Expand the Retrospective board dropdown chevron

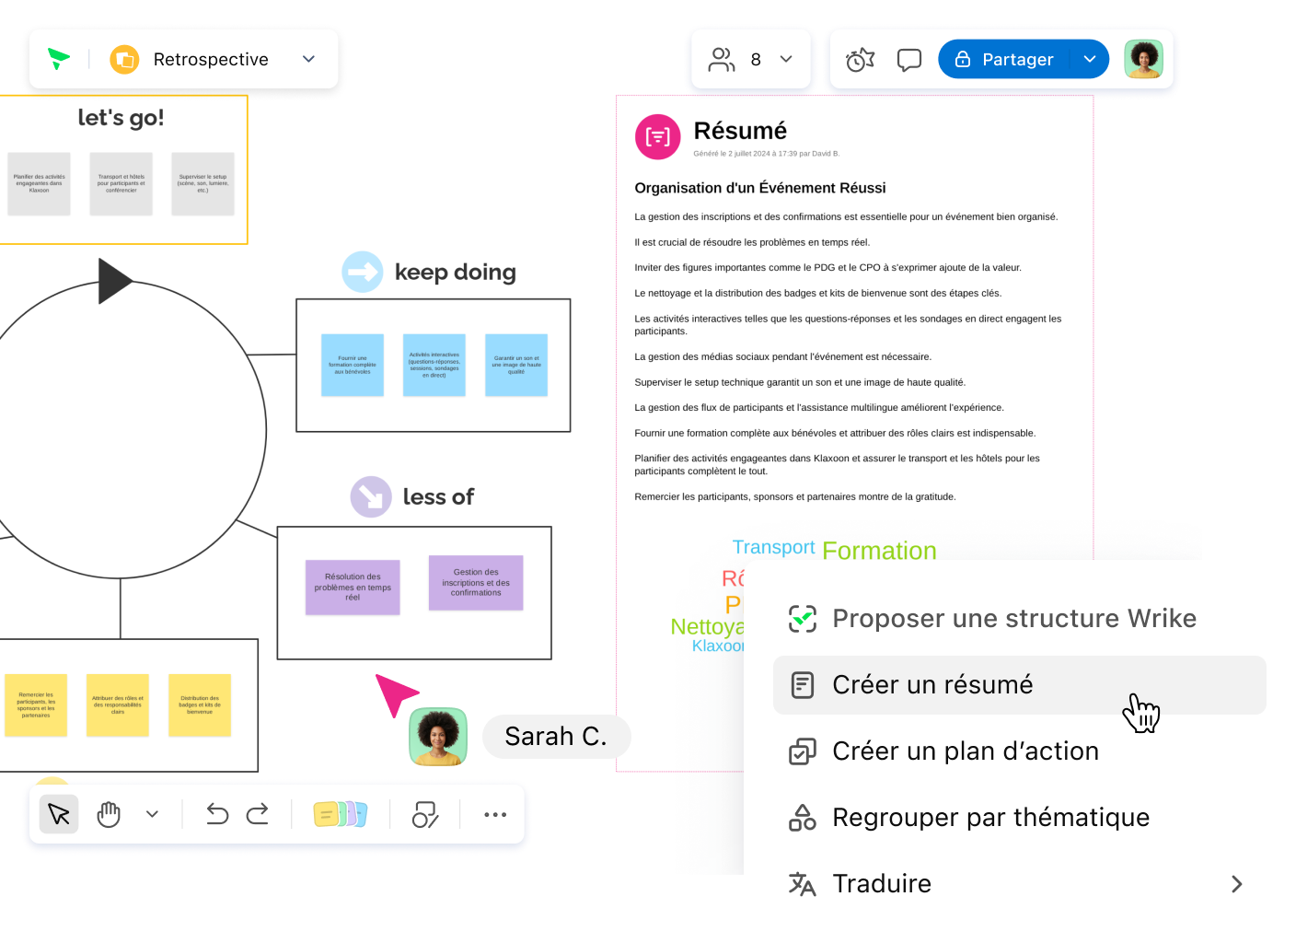coord(308,59)
